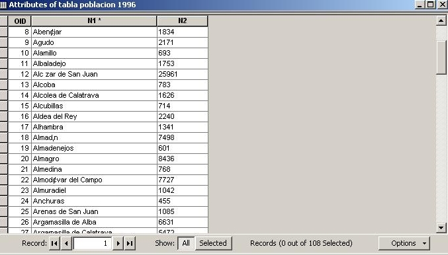This screenshot has width=448, height=255.
Task: Click the Alc zar de San Juan cell
Action: (94, 74)
